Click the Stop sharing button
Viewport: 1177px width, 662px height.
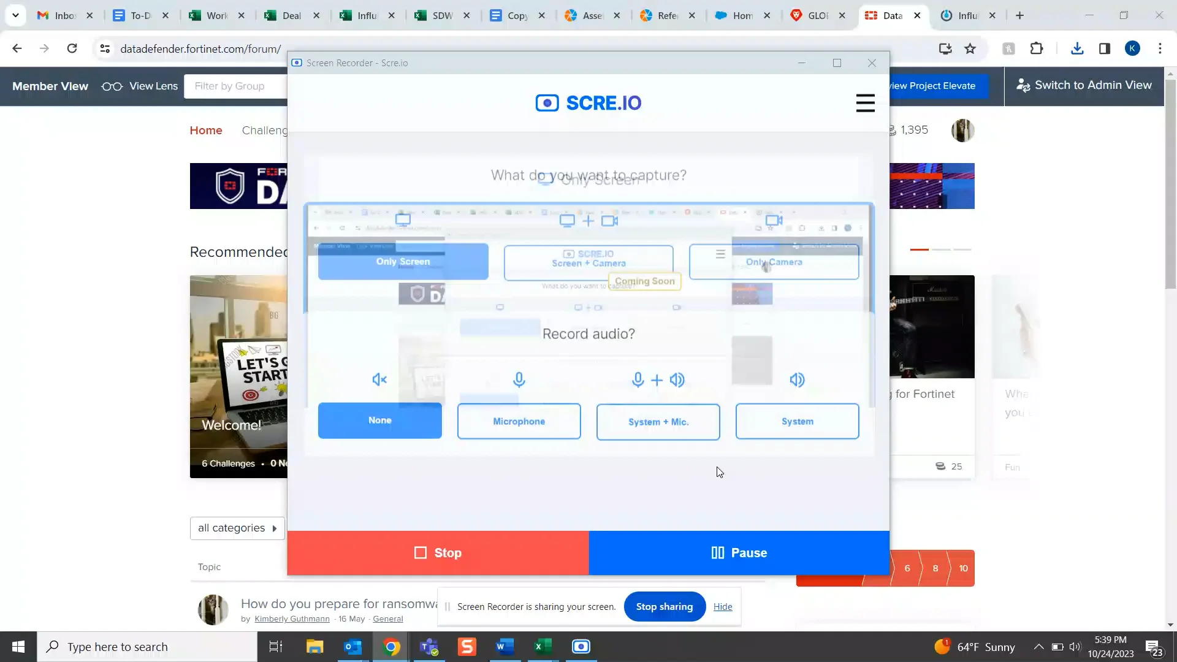tap(665, 606)
